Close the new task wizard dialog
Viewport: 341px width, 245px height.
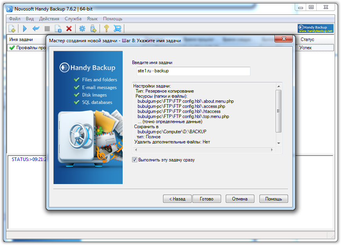pyautogui.click(x=284, y=39)
